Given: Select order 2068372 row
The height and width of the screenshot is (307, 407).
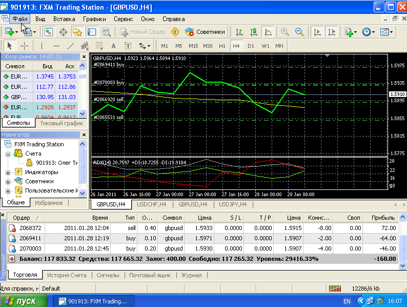Looking at the screenshot, I should (x=202, y=228).
